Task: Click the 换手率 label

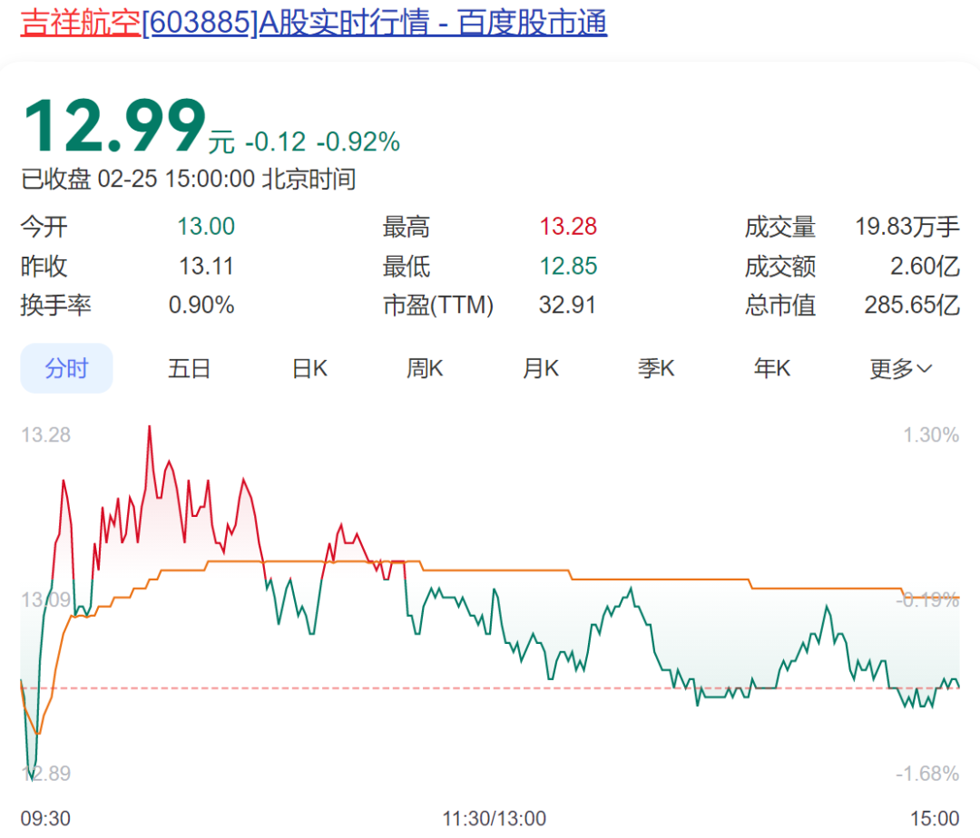Action: coord(55,306)
